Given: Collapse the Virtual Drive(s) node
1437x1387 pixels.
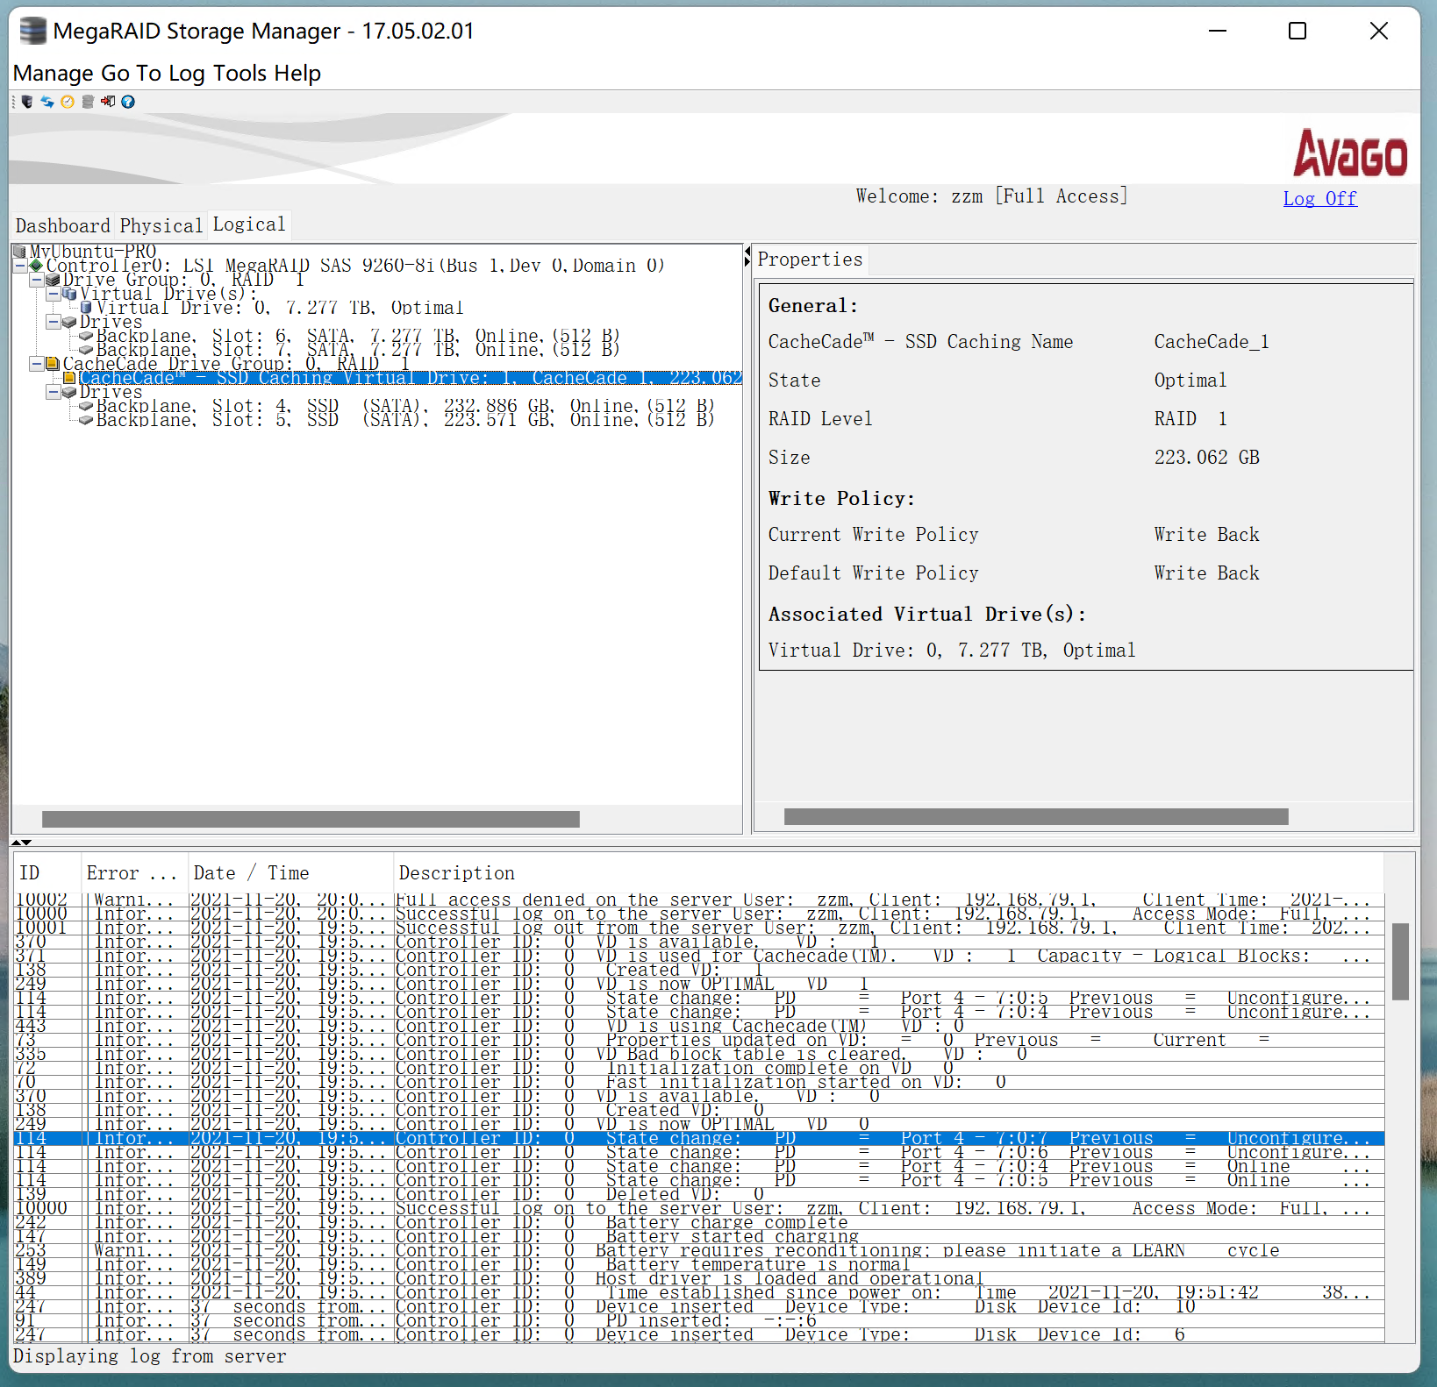Looking at the screenshot, I should point(53,294).
